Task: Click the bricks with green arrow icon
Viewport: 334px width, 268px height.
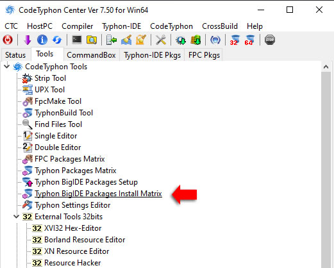Action: (x=196, y=40)
